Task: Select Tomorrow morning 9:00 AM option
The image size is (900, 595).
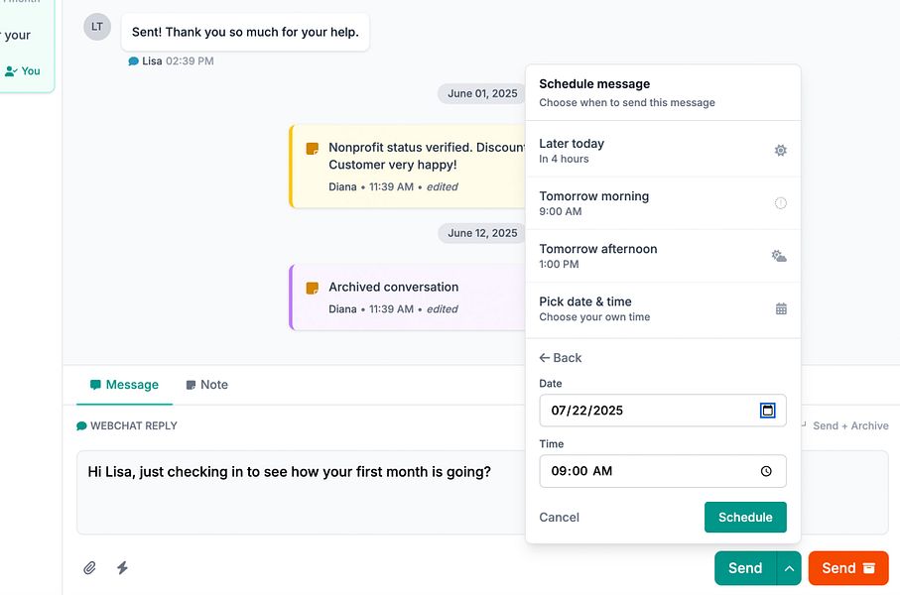Action: click(662, 203)
